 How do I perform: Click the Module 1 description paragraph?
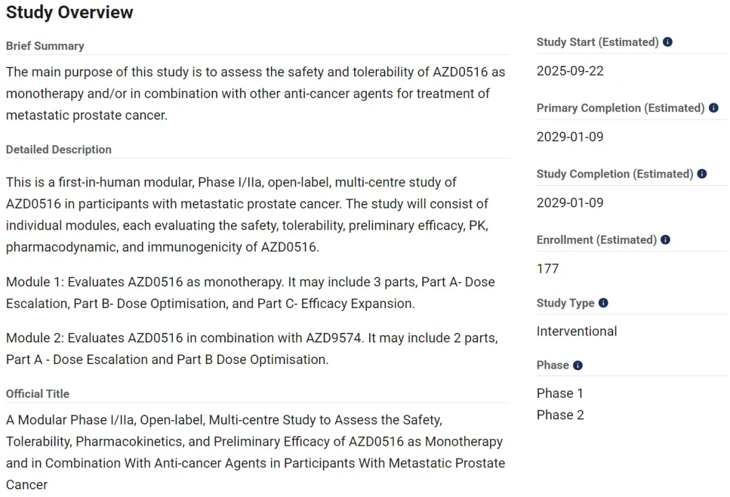pyautogui.click(x=251, y=293)
